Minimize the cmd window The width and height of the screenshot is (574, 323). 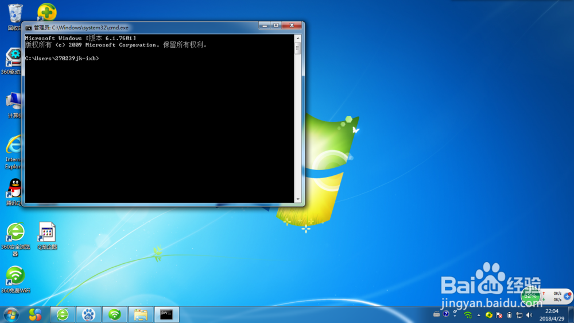click(264, 25)
